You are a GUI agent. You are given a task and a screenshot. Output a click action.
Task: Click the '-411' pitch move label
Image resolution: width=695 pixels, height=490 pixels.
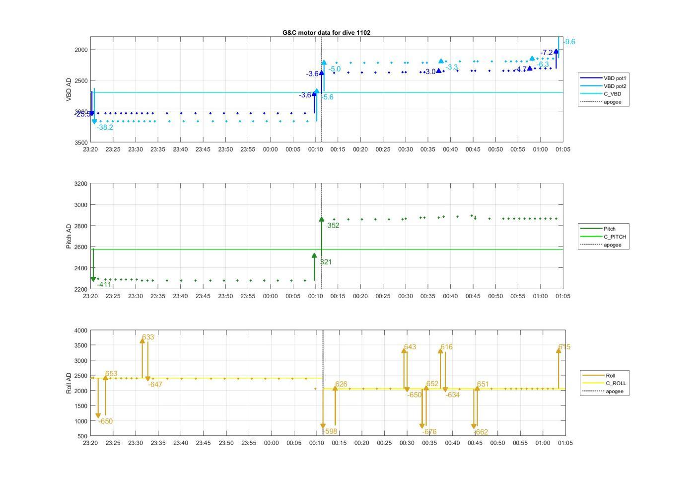104,285
